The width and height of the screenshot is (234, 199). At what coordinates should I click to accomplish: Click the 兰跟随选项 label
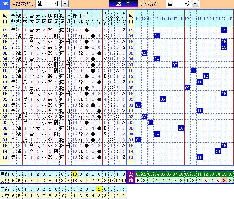(x=23, y=4)
